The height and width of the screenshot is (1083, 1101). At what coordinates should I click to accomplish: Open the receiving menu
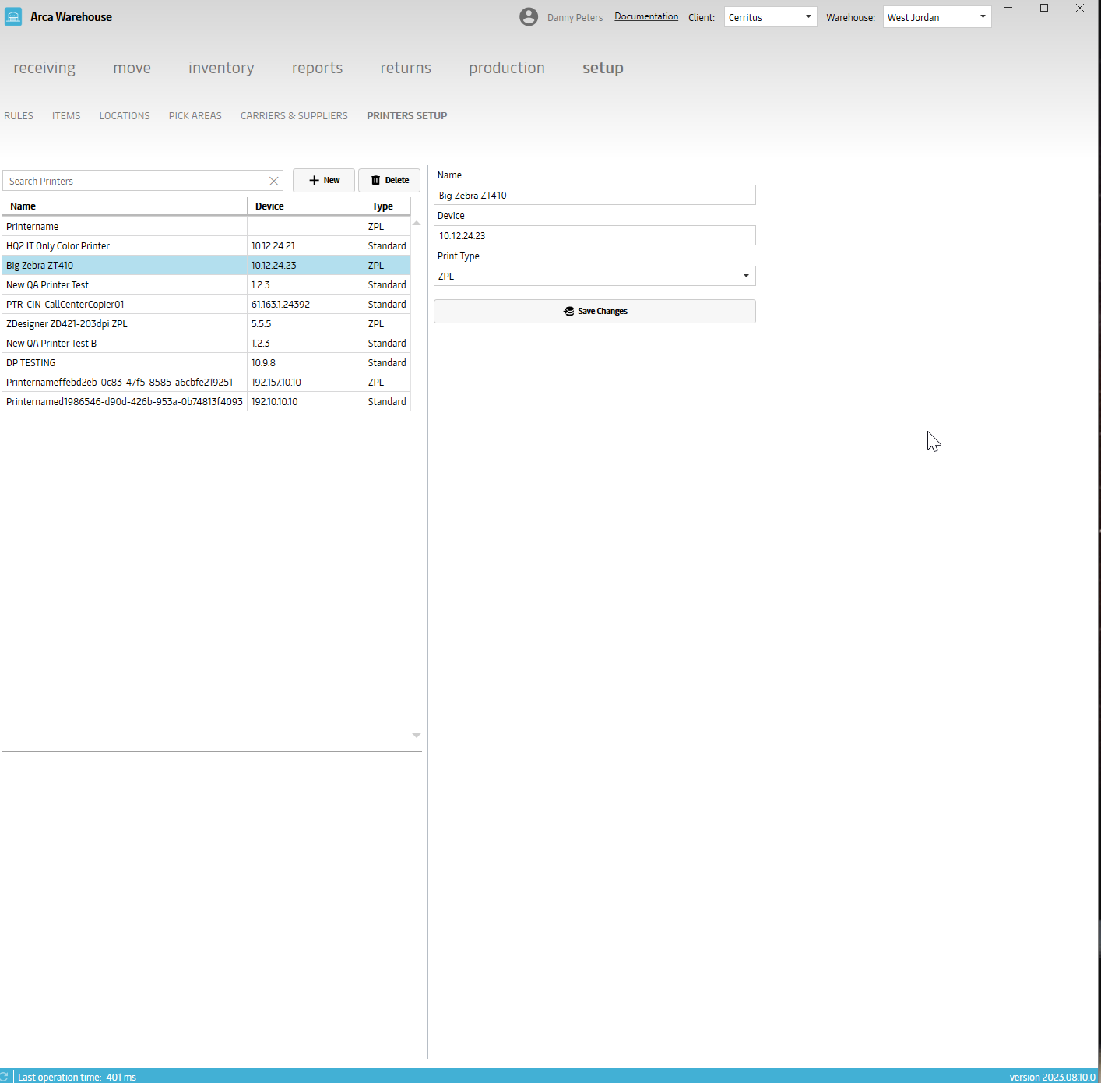pyautogui.click(x=44, y=68)
